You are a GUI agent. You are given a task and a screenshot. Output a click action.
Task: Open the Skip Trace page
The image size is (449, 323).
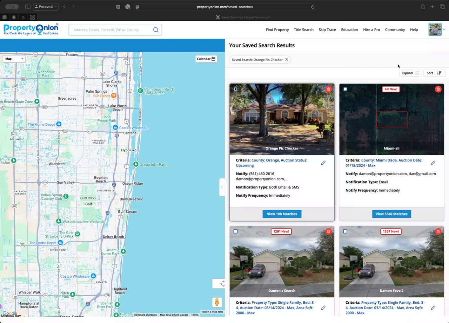327,30
